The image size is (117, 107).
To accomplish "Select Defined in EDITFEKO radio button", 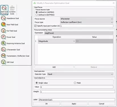I will coord(37,15).
